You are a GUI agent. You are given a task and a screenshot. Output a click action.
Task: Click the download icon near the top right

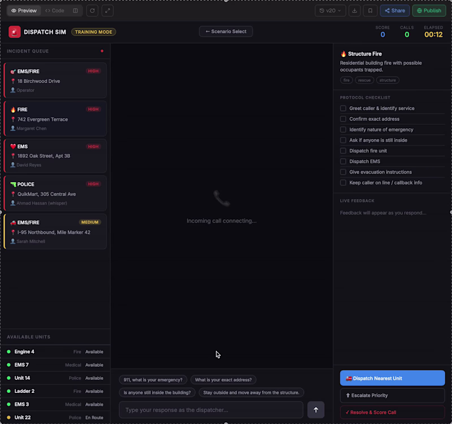(353, 10)
